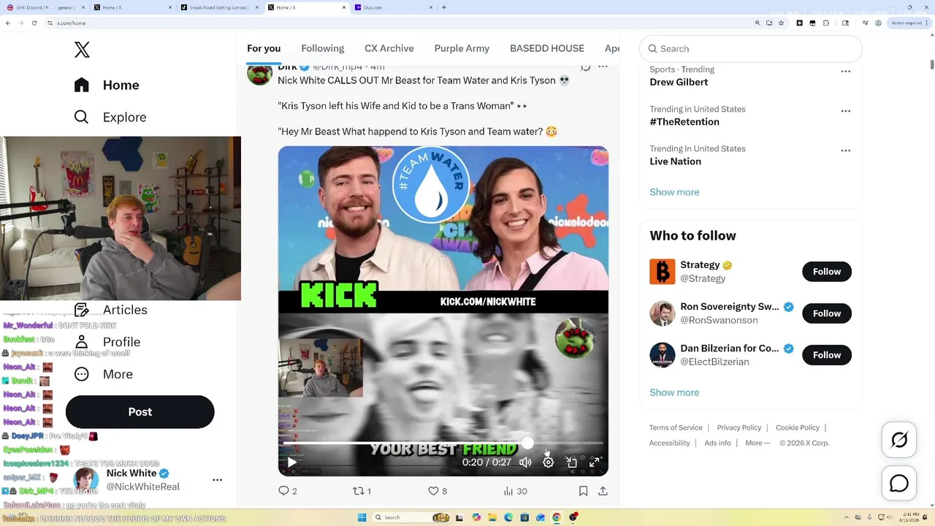Bookmark this page with star icon
935x526 pixels.
(782, 23)
